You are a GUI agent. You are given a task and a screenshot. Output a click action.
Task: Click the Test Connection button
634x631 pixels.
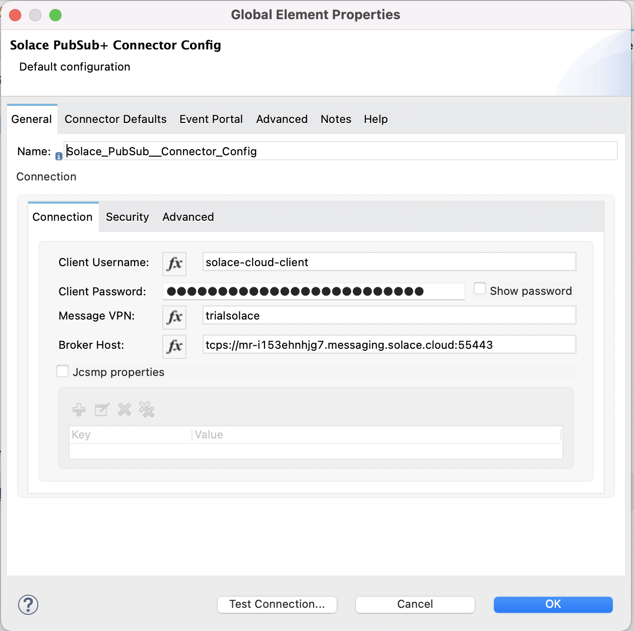tap(277, 604)
